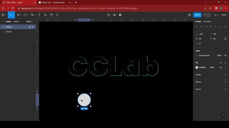Bookmark this page with star icon
The height and width of the screenshot is (128, 229).
210,8
